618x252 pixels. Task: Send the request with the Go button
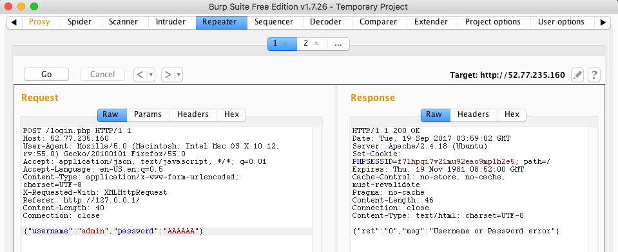pyautogui.click(x=46, y=75)
